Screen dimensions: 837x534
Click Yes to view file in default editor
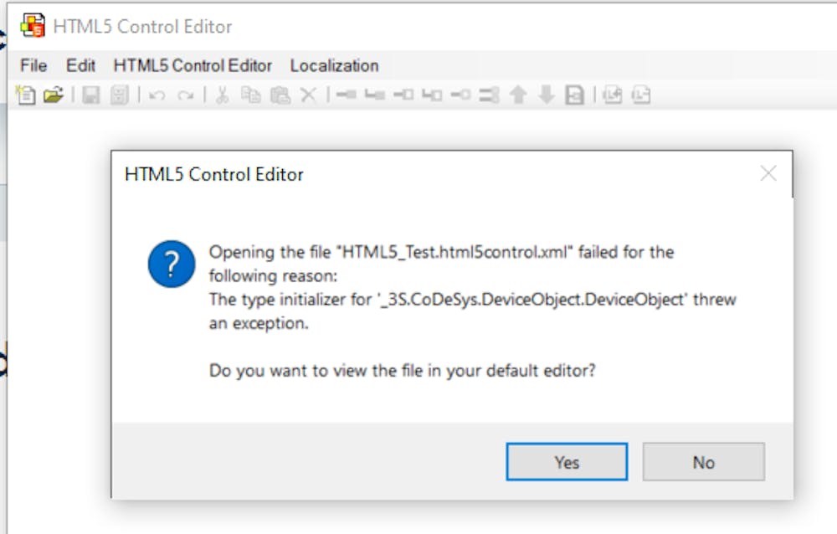567,461
